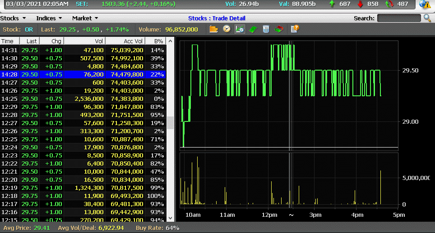This screenshot has width=435, height=233.
Task: Click the green banknote toolbar icon
Action: (253, 29)
